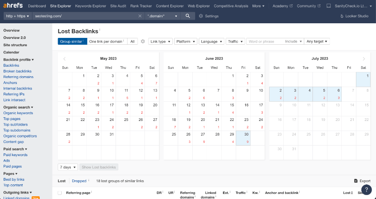376x199 pixels.
Task: Click the Export icon button
Action: click(x=356, y=181)
